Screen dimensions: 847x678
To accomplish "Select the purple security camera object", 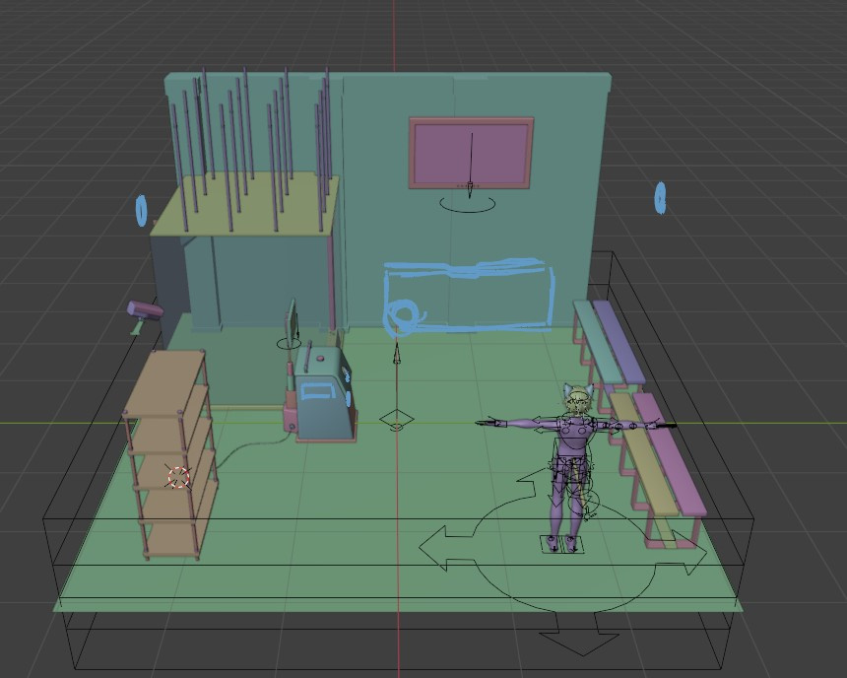I will coord(144,310).
